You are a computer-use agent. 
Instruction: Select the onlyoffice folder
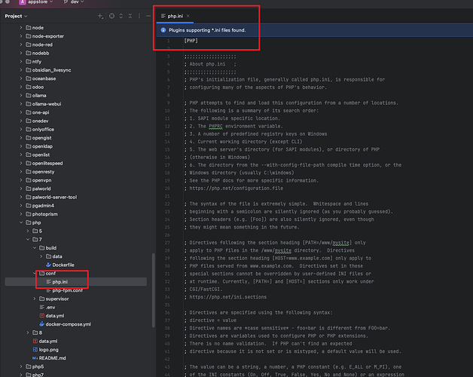pyautogui.click(x=40, y=129)
